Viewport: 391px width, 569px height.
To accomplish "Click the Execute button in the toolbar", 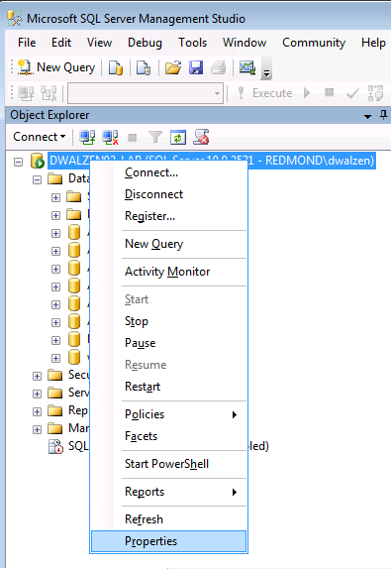I will [x=264, y=93].
